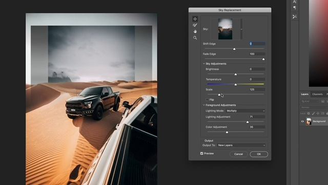Open the layer Kind filter dropdown
Viewport: 328px width, 185px height.
tap(311, 101)
